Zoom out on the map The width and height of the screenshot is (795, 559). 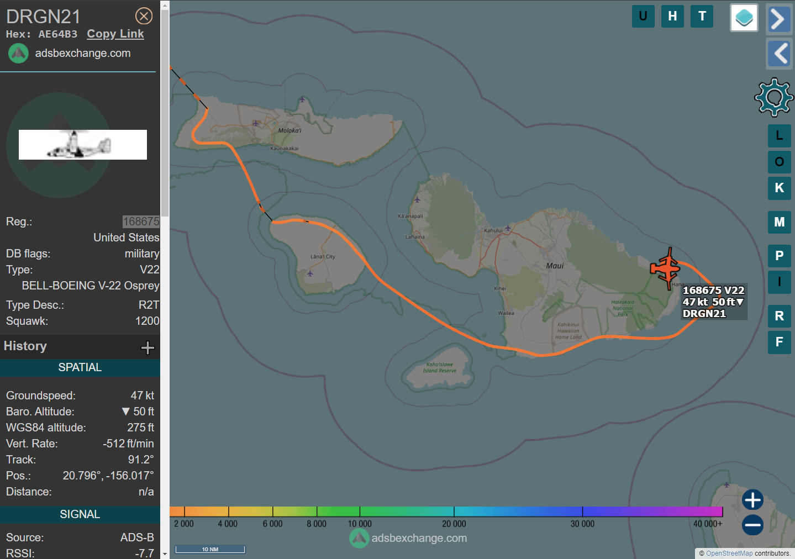pos(752,525)
